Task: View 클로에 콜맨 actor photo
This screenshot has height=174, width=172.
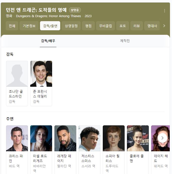Action: 138,138
